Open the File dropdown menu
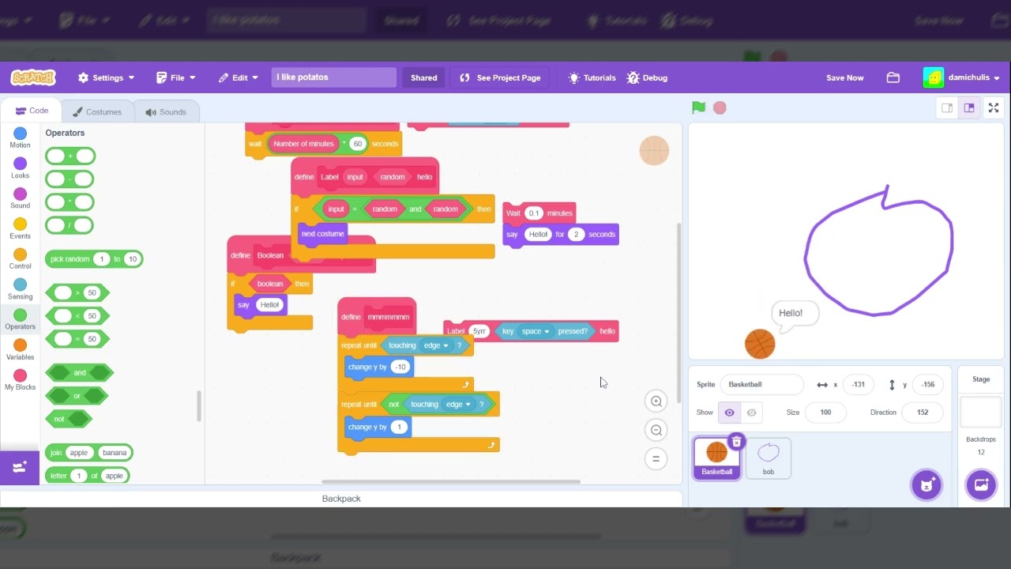Image resolution: width=1011 pixels, height=569 pixels. (175, 77)
